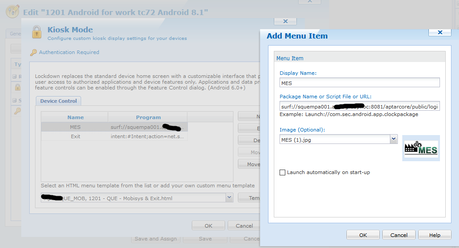
Task: Click the Package Name or URL field
Action: pos(359,106)
